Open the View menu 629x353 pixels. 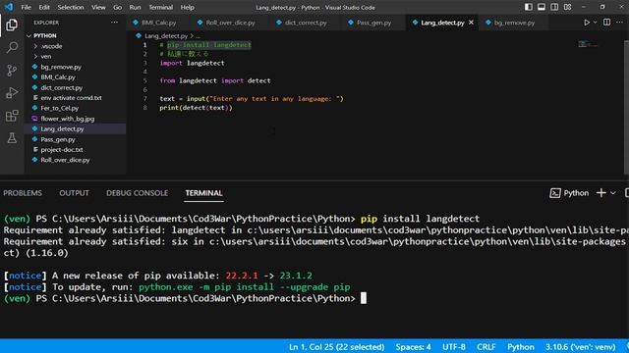(x=98, y=7)
